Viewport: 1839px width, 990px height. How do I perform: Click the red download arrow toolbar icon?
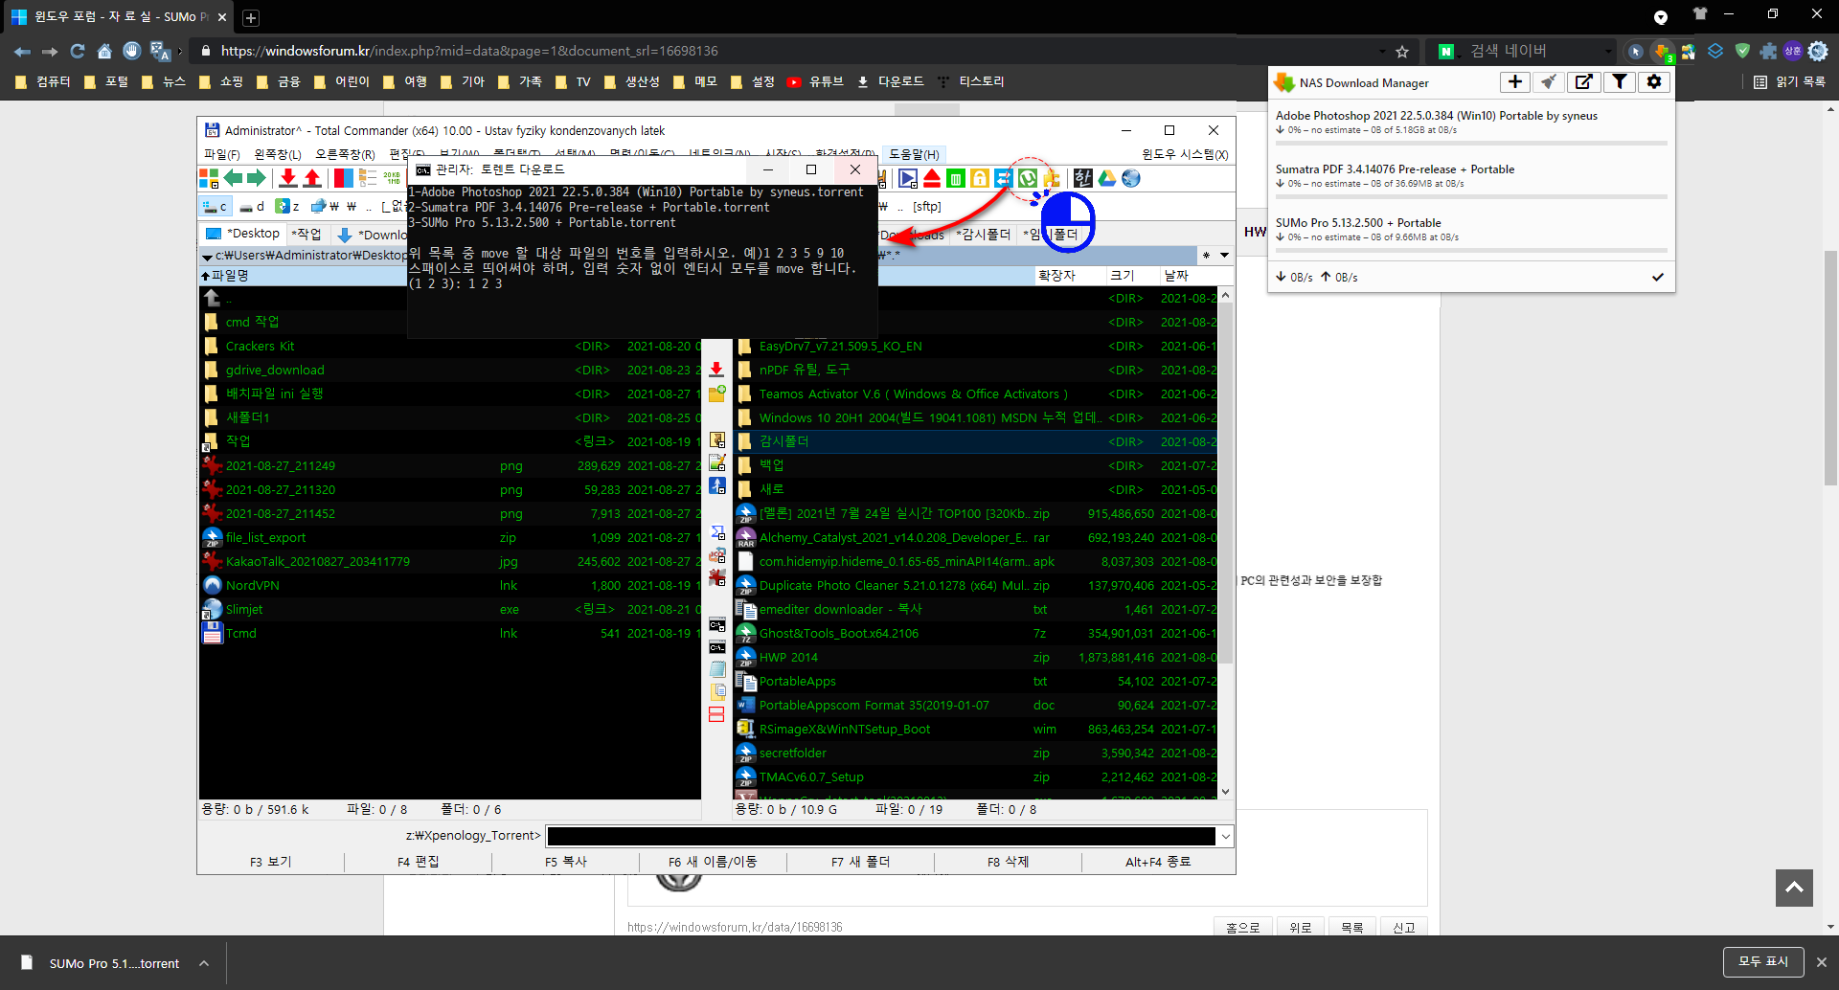(287, 178)
